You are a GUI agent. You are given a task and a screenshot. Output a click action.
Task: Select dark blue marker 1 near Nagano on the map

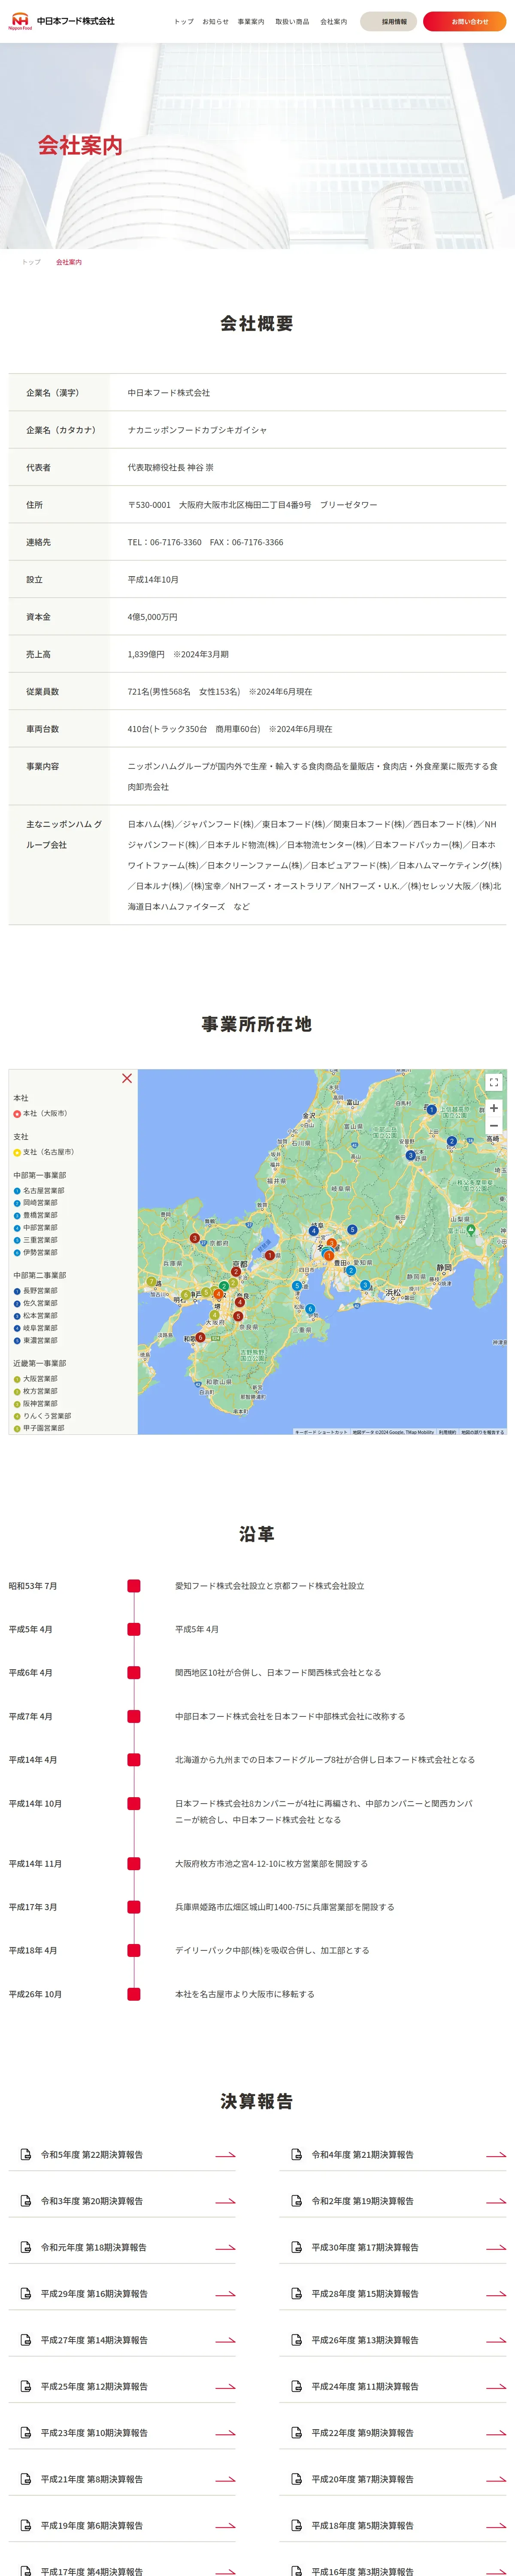pyautogui.click(x=432, y=1109)
